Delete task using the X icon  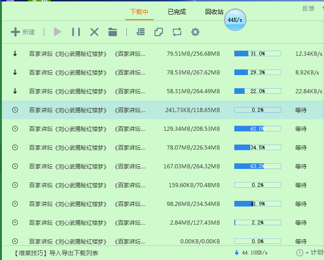[x=94, y=32]
